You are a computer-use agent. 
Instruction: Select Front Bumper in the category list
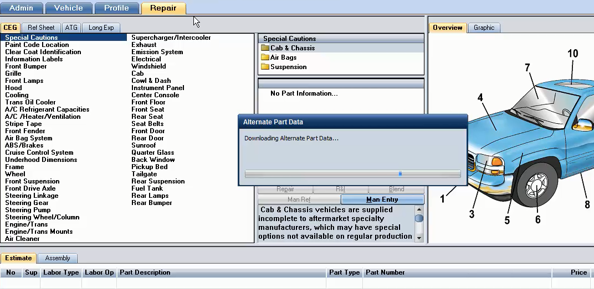pyautogui.click(x=26, y=66)
